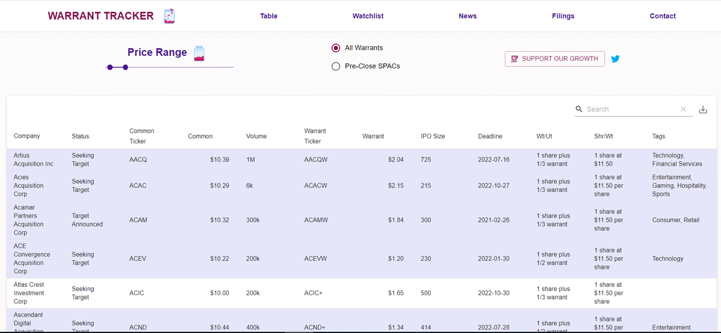This screenshot has width=721, height=333.
Task: Click the Technology, Financial Services tags cell
Action: [677, 159]
